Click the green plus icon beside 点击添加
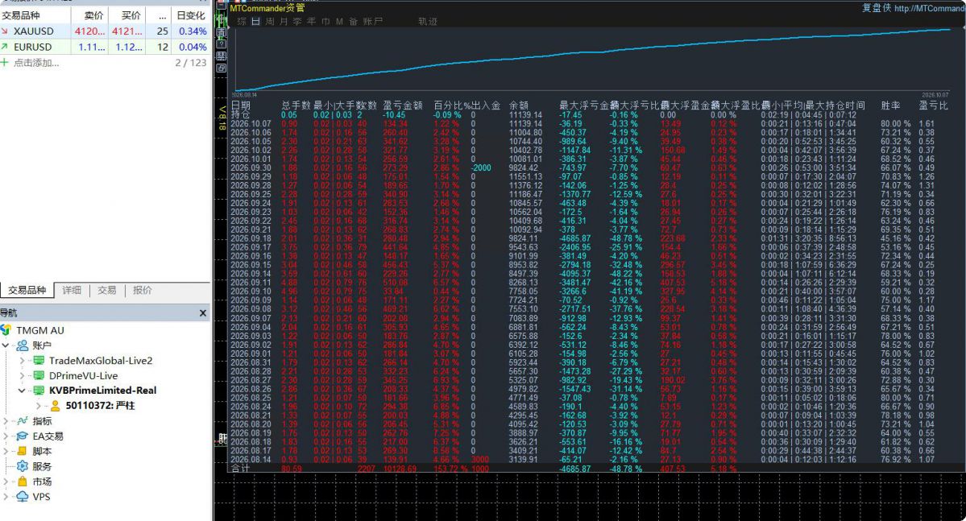This screenshot has width=966, height=521. pyautogui.click(x=5, y=63)
